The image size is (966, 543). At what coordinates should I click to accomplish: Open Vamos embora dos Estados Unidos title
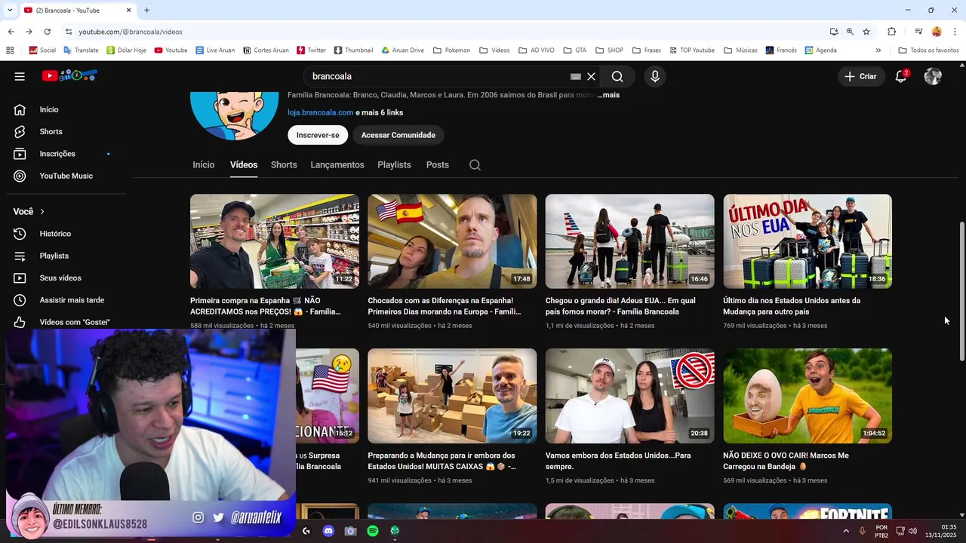click(x=618, y=461)
